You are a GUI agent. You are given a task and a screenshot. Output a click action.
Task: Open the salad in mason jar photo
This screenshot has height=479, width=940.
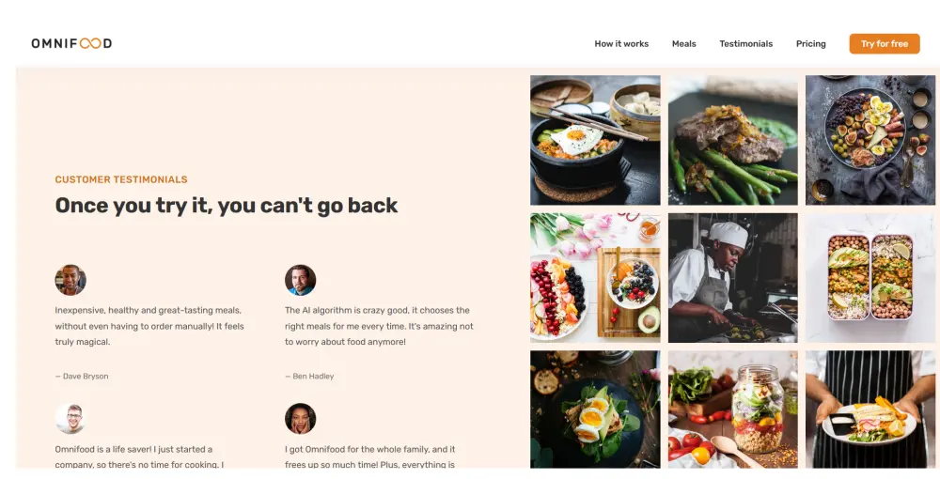(732, 409)
